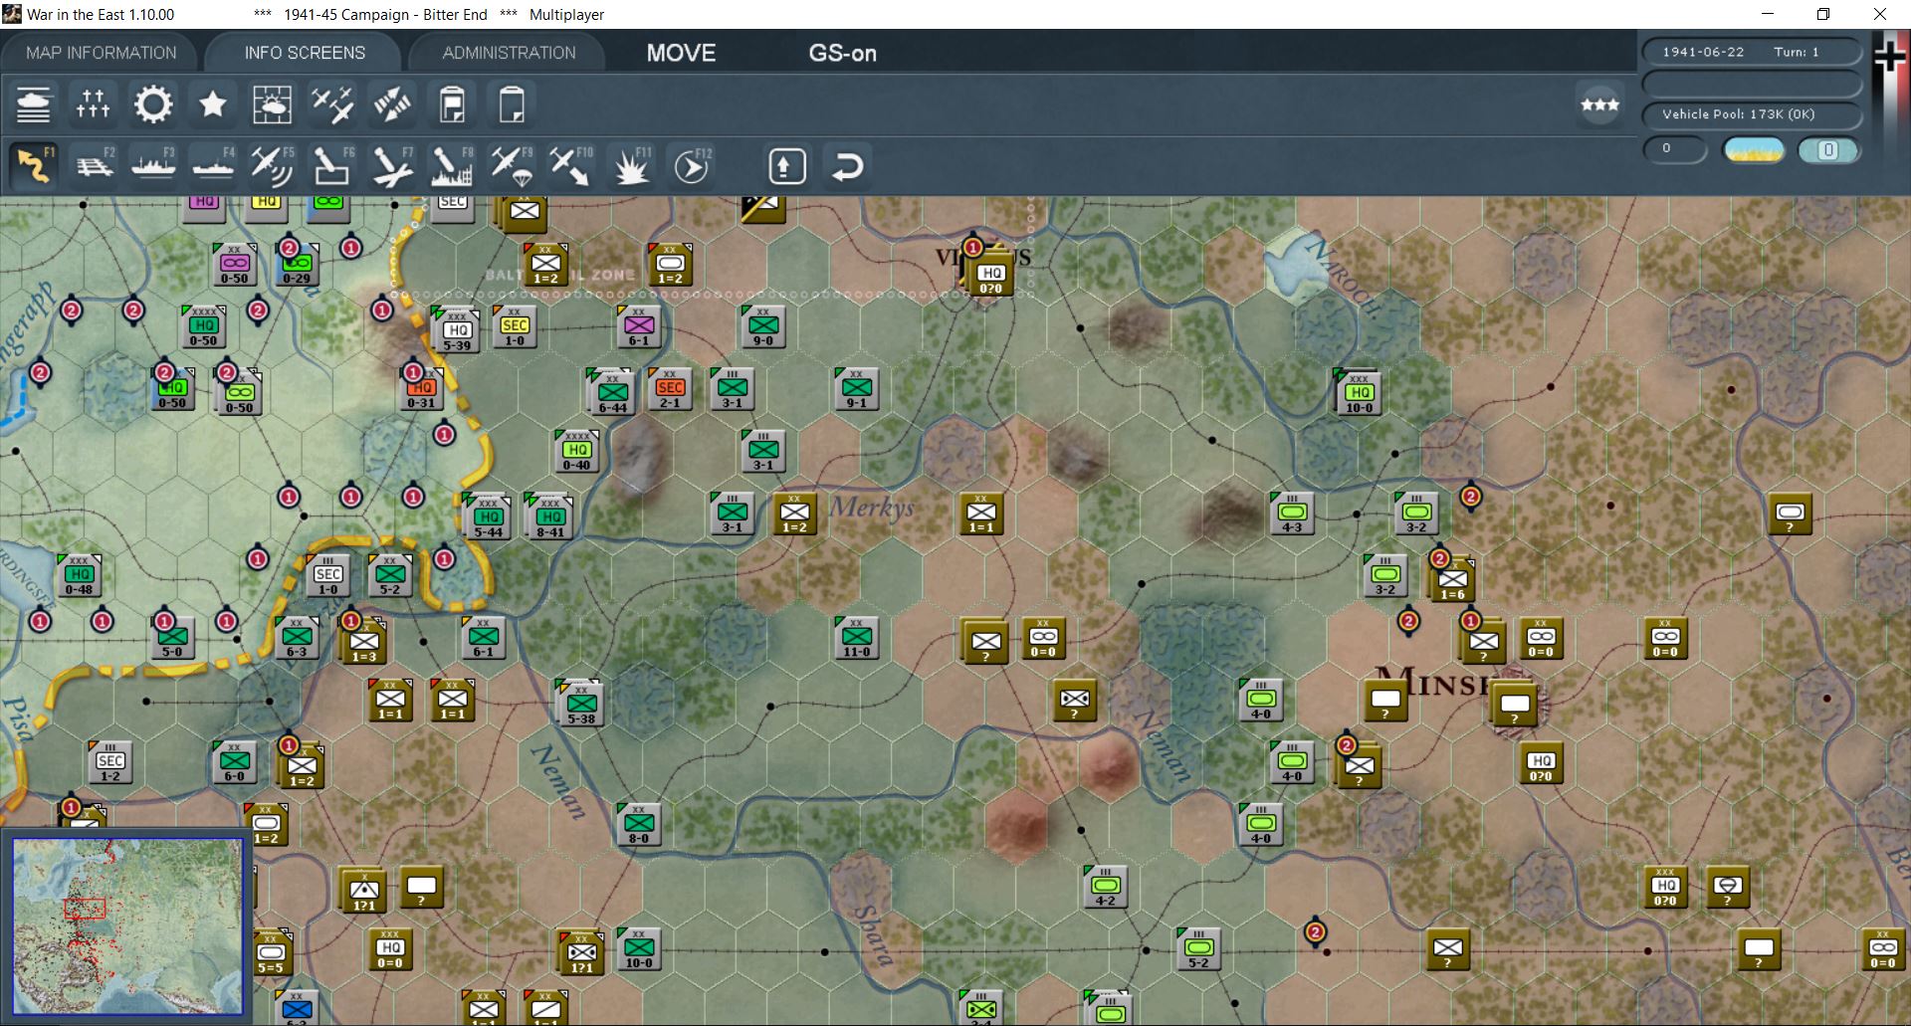Select the 6-44 infantry stack
This screenshot has height=1026, width=1911.
click(612, 391)
